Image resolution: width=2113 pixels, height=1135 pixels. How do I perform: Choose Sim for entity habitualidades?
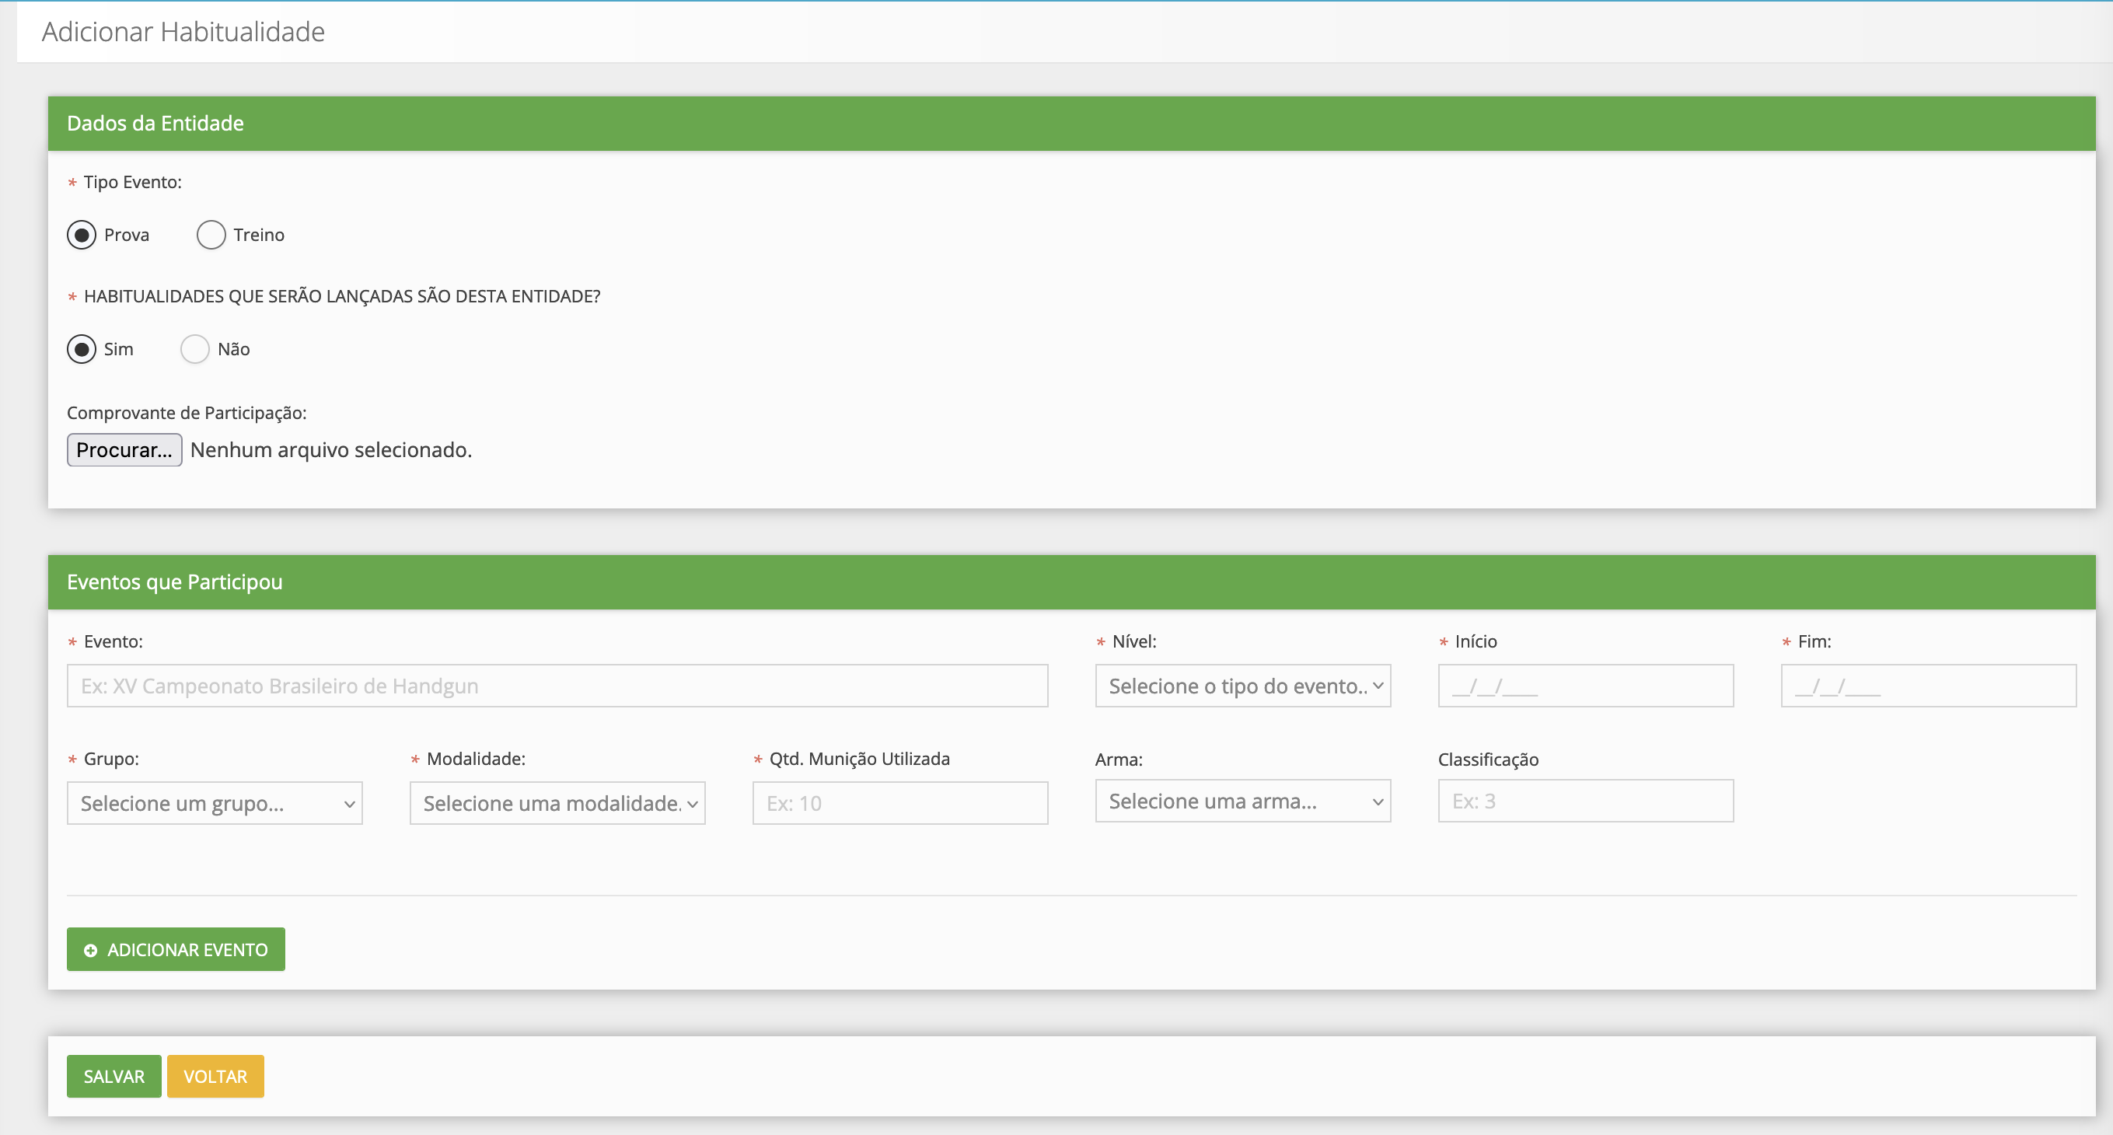click(81, 349)
